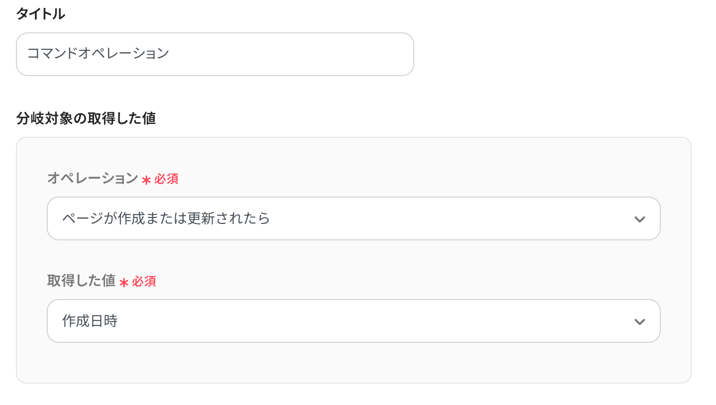
Task: Click blank gray area below the 作成日時 dropdown
Action: (353, 363)
